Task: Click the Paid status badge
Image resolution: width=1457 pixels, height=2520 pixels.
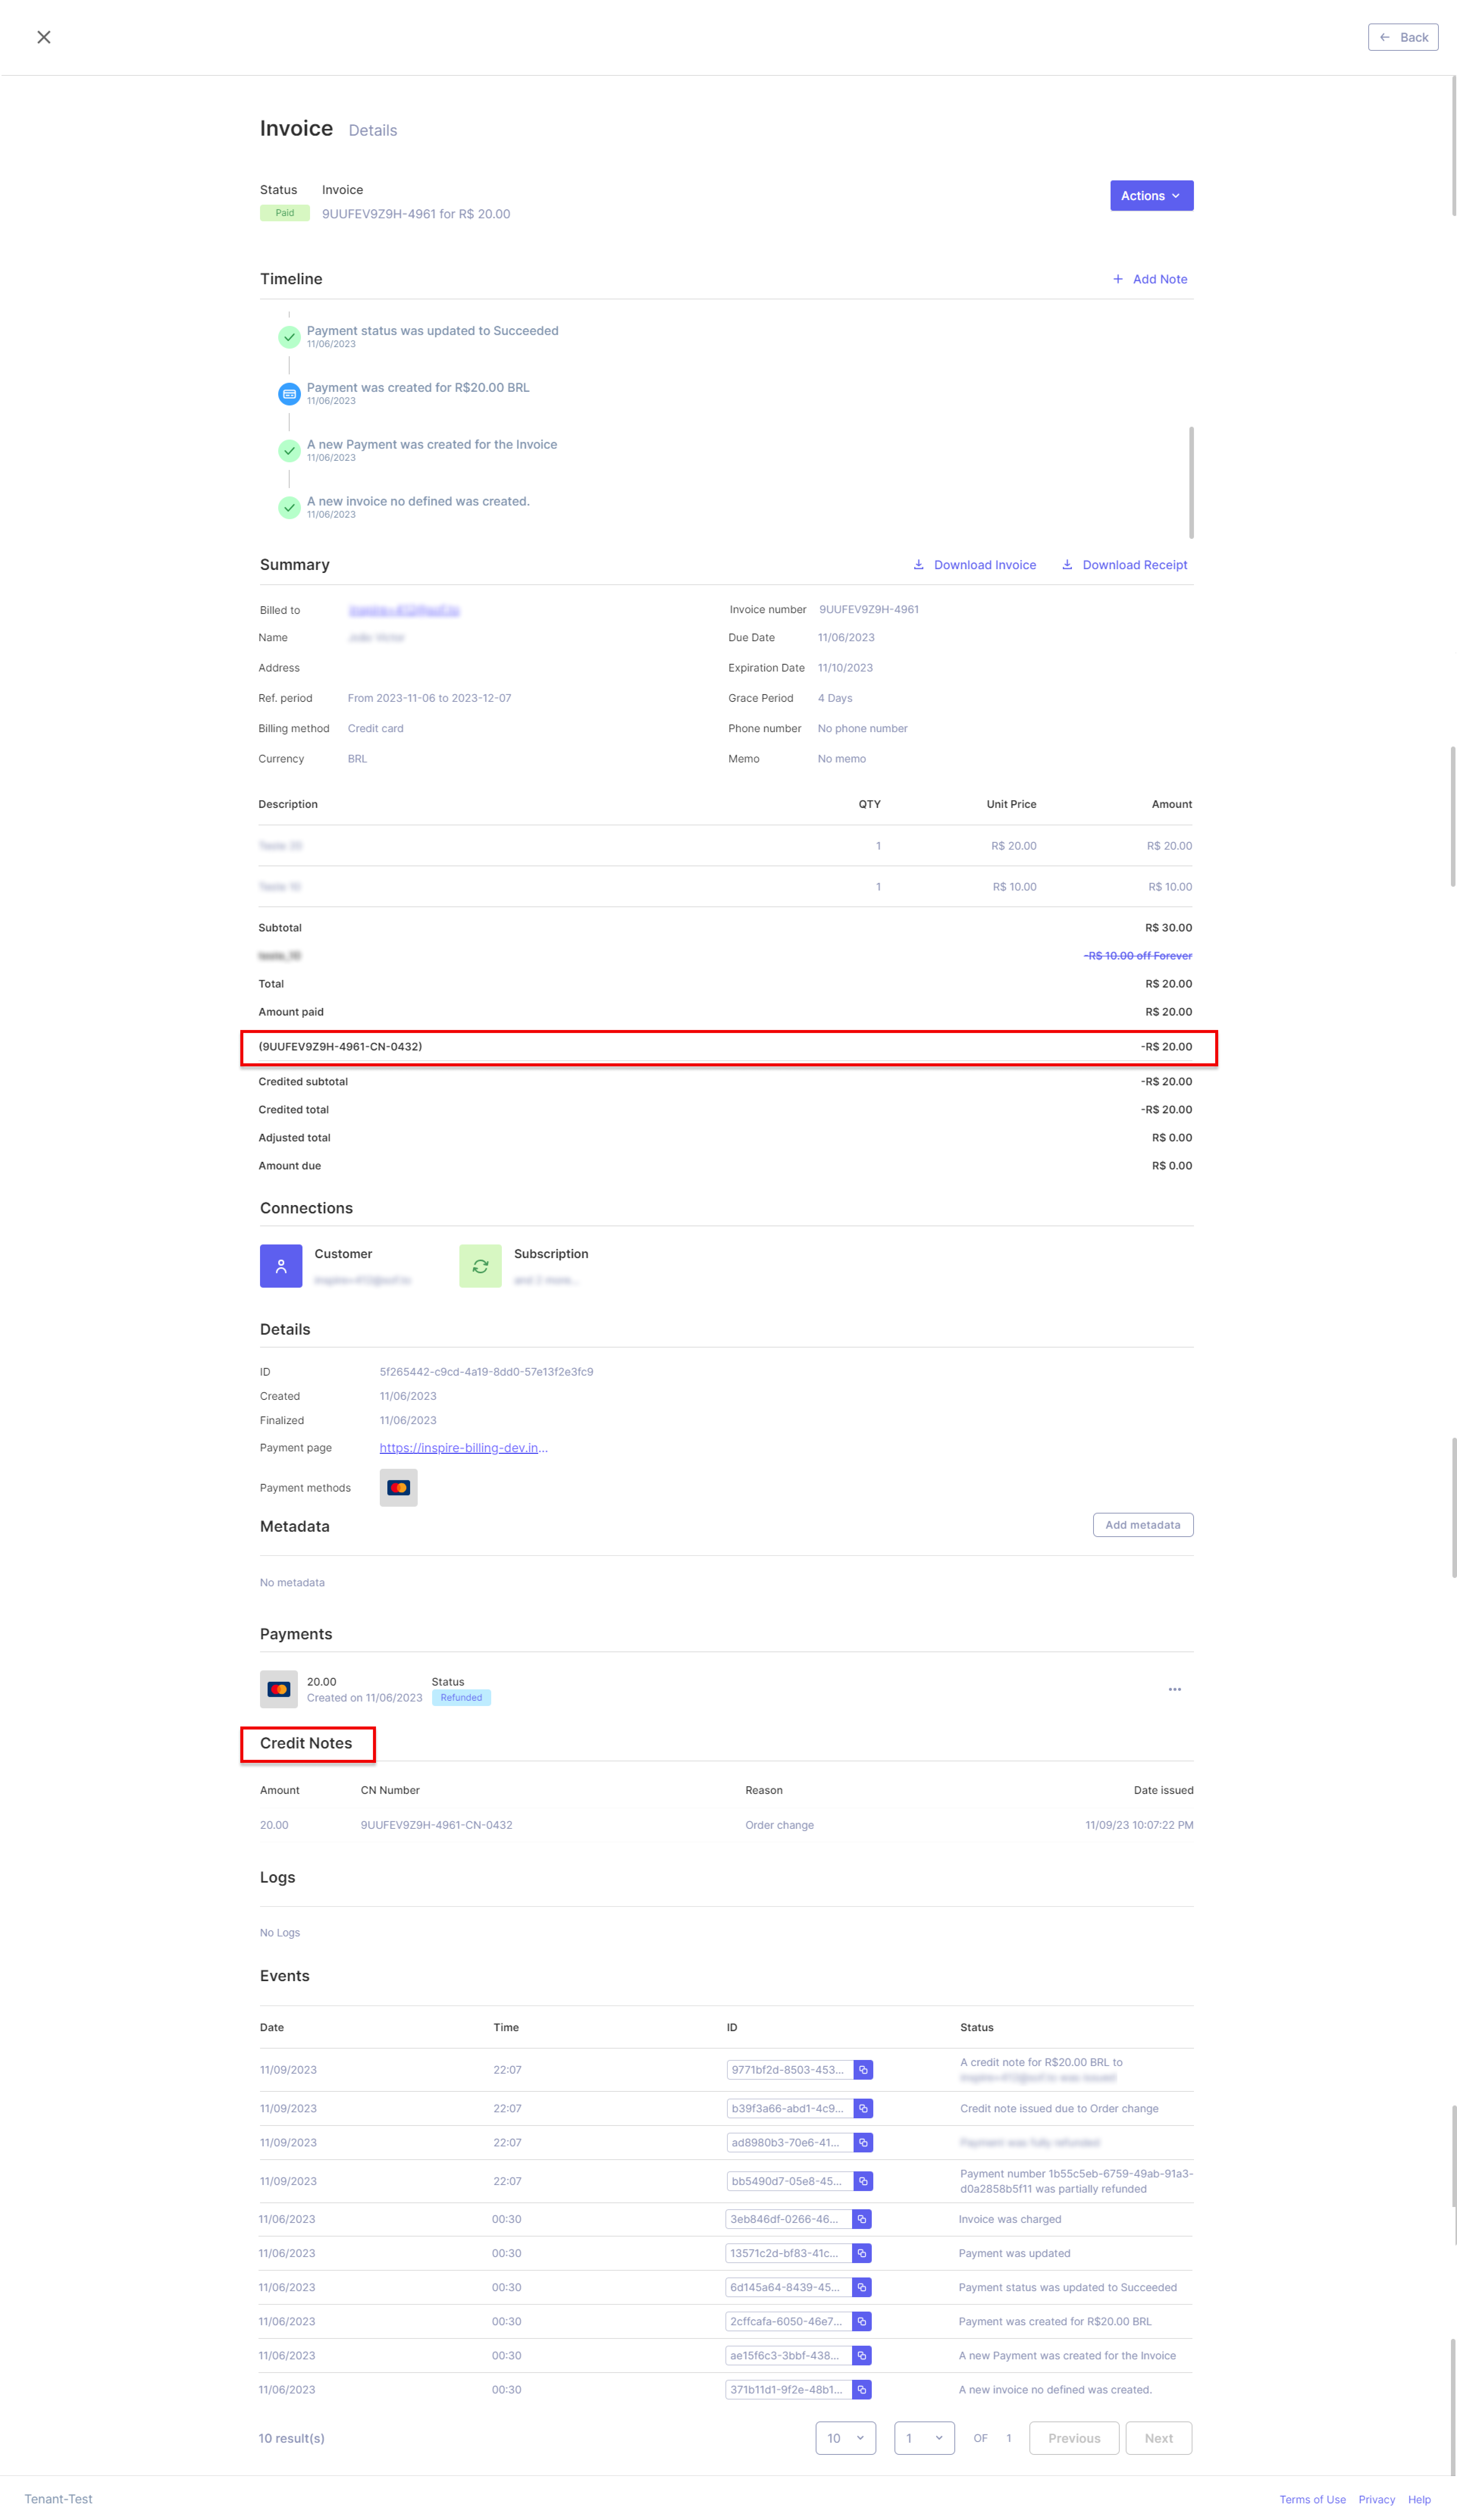Action: (285, 213)
